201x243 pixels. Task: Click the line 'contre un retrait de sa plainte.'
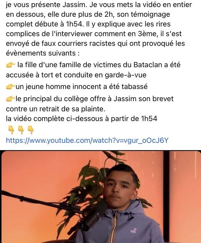coord(55,109)
